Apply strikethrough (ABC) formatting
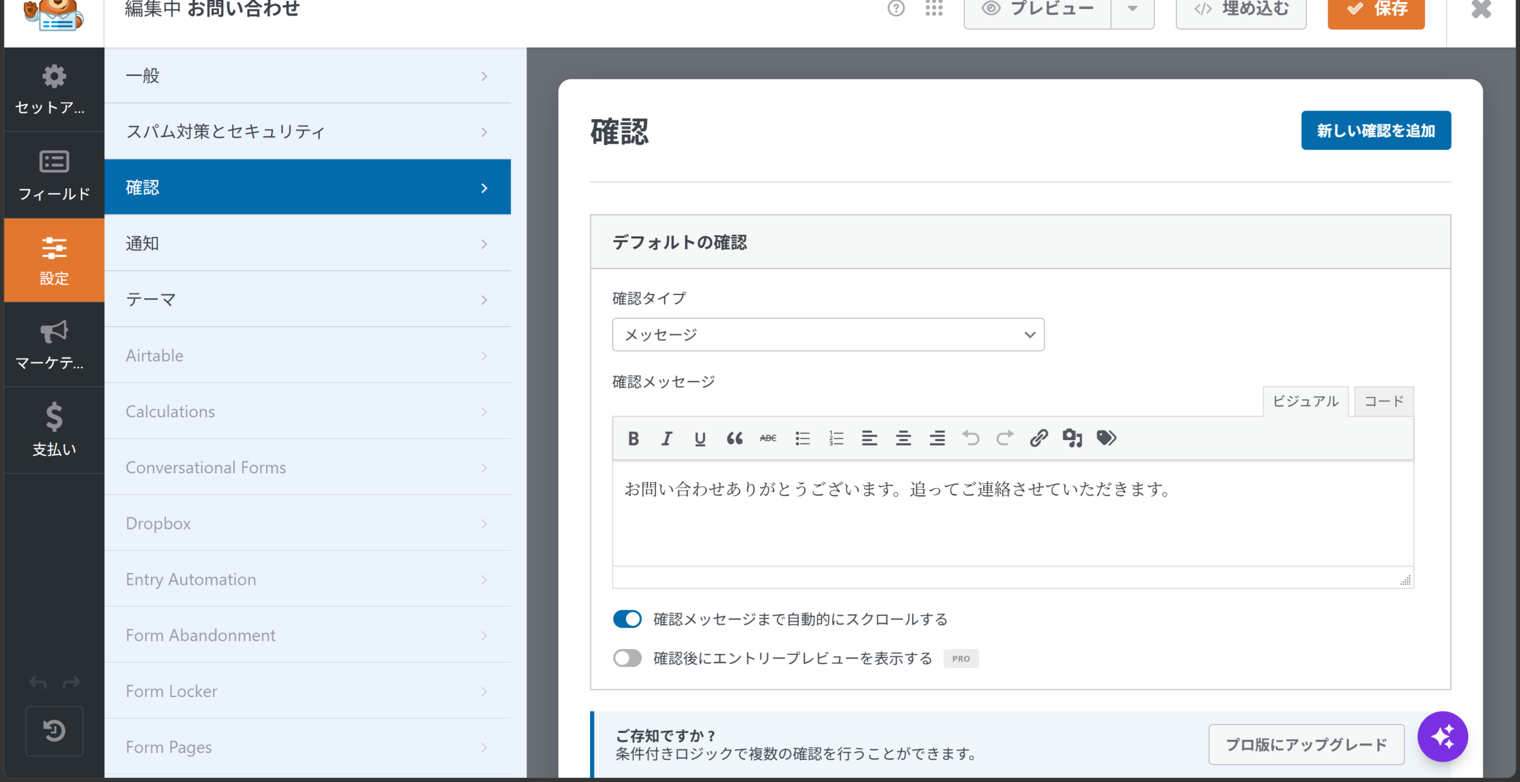 768,438
